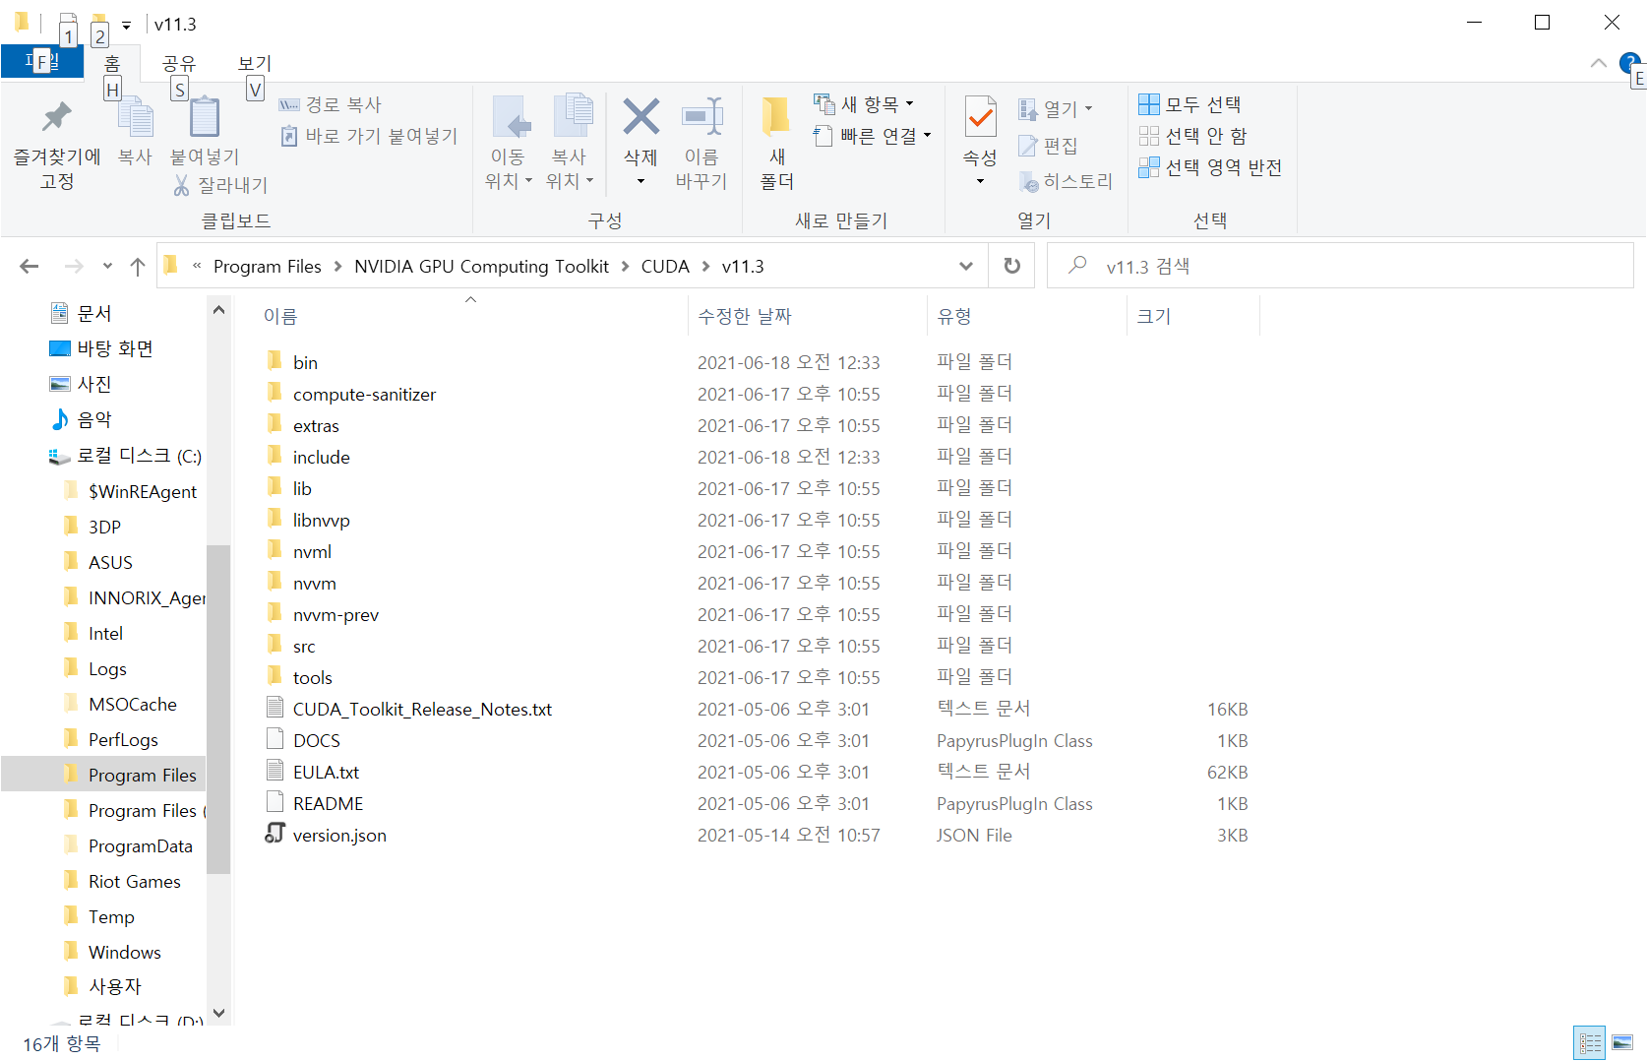Viewport: 1647px width, 1061px height.
Task: Sort by Date modified (수정한 날짜)
Action: [807, 316]
